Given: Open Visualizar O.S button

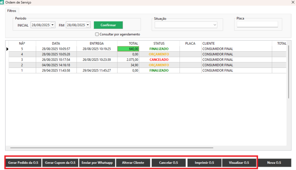Looking at the screenshot, I should click(239, 163).
